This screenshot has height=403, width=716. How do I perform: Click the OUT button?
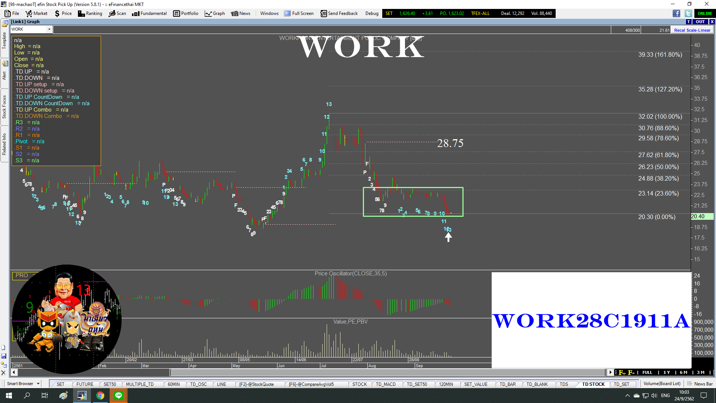[700, 22]
